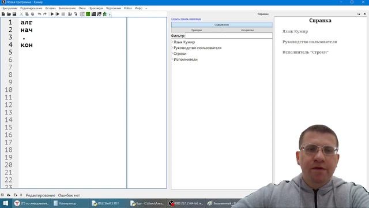Switch to the Алгоритмы tab
This screenshot has width=369, height=208.
click(247, 30)
